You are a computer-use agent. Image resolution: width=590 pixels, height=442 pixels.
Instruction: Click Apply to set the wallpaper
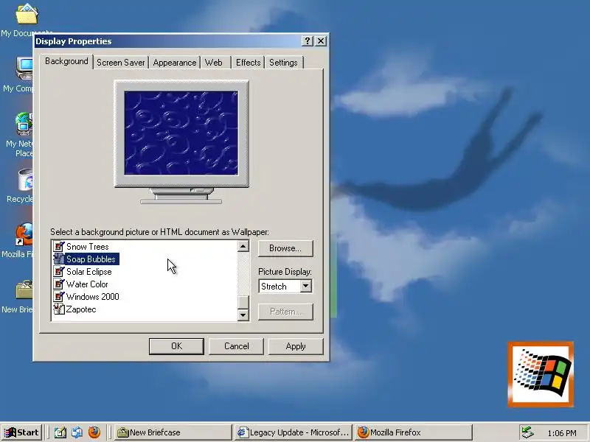[296, 346]
